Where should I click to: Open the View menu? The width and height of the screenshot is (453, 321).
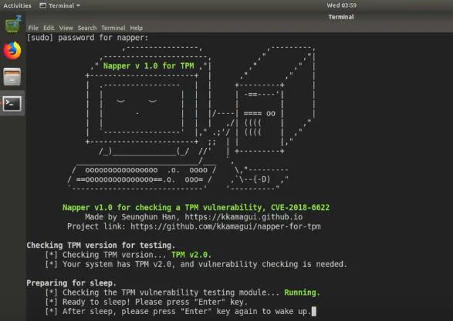(66, 28)
